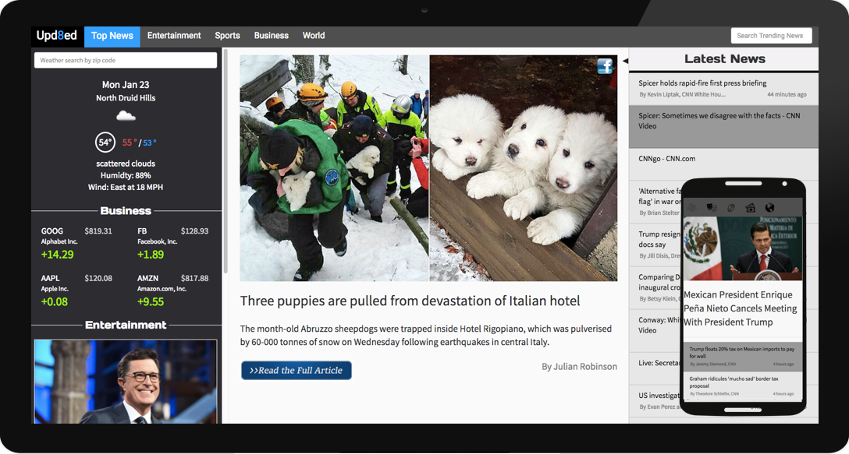Open Graham 'mucho sad' story on phone

742,386
